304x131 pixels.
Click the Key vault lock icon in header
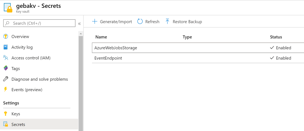point(8,8)
